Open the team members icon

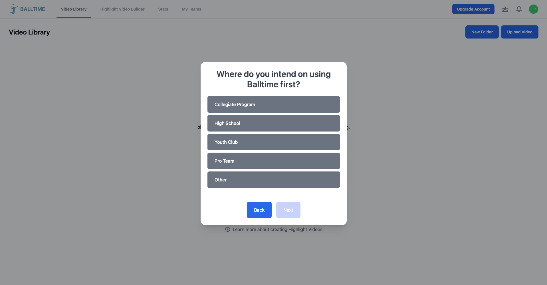[504, 9]
